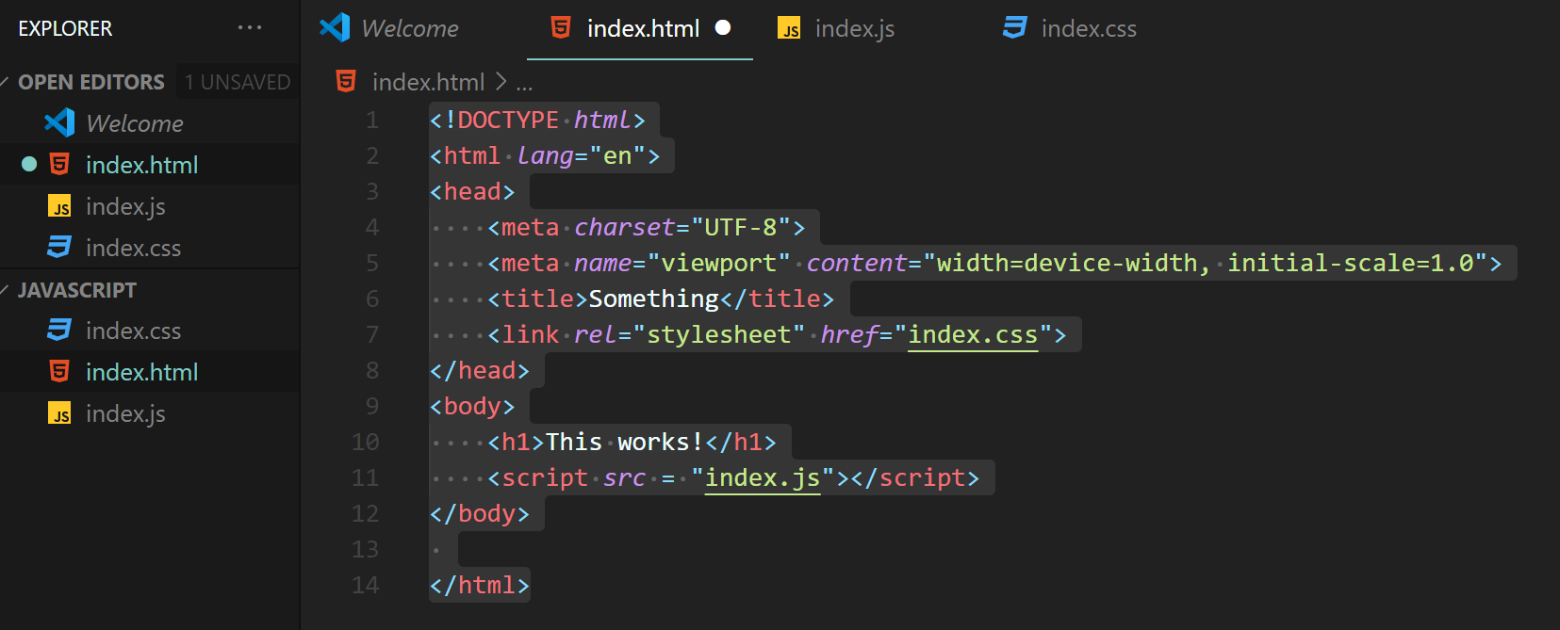Click line number 11 in the gutter
This screenshot has width=1560, height=630.
365,477
